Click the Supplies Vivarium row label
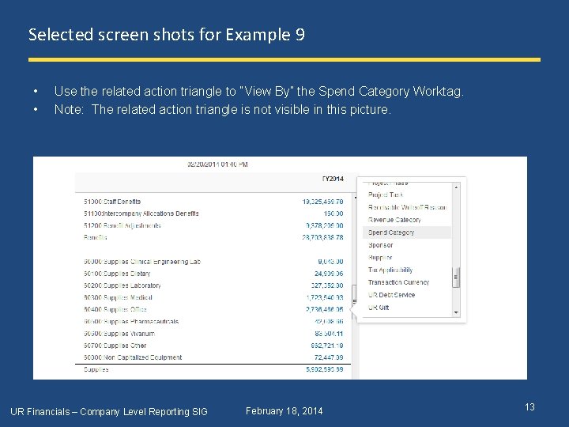Screen dimensions: 569x427 pos(119,334)
